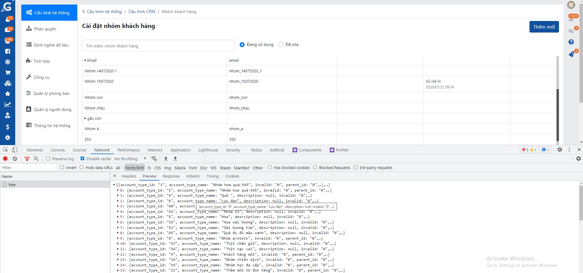Open the rocket icon on right sidebar

point(571,54)
